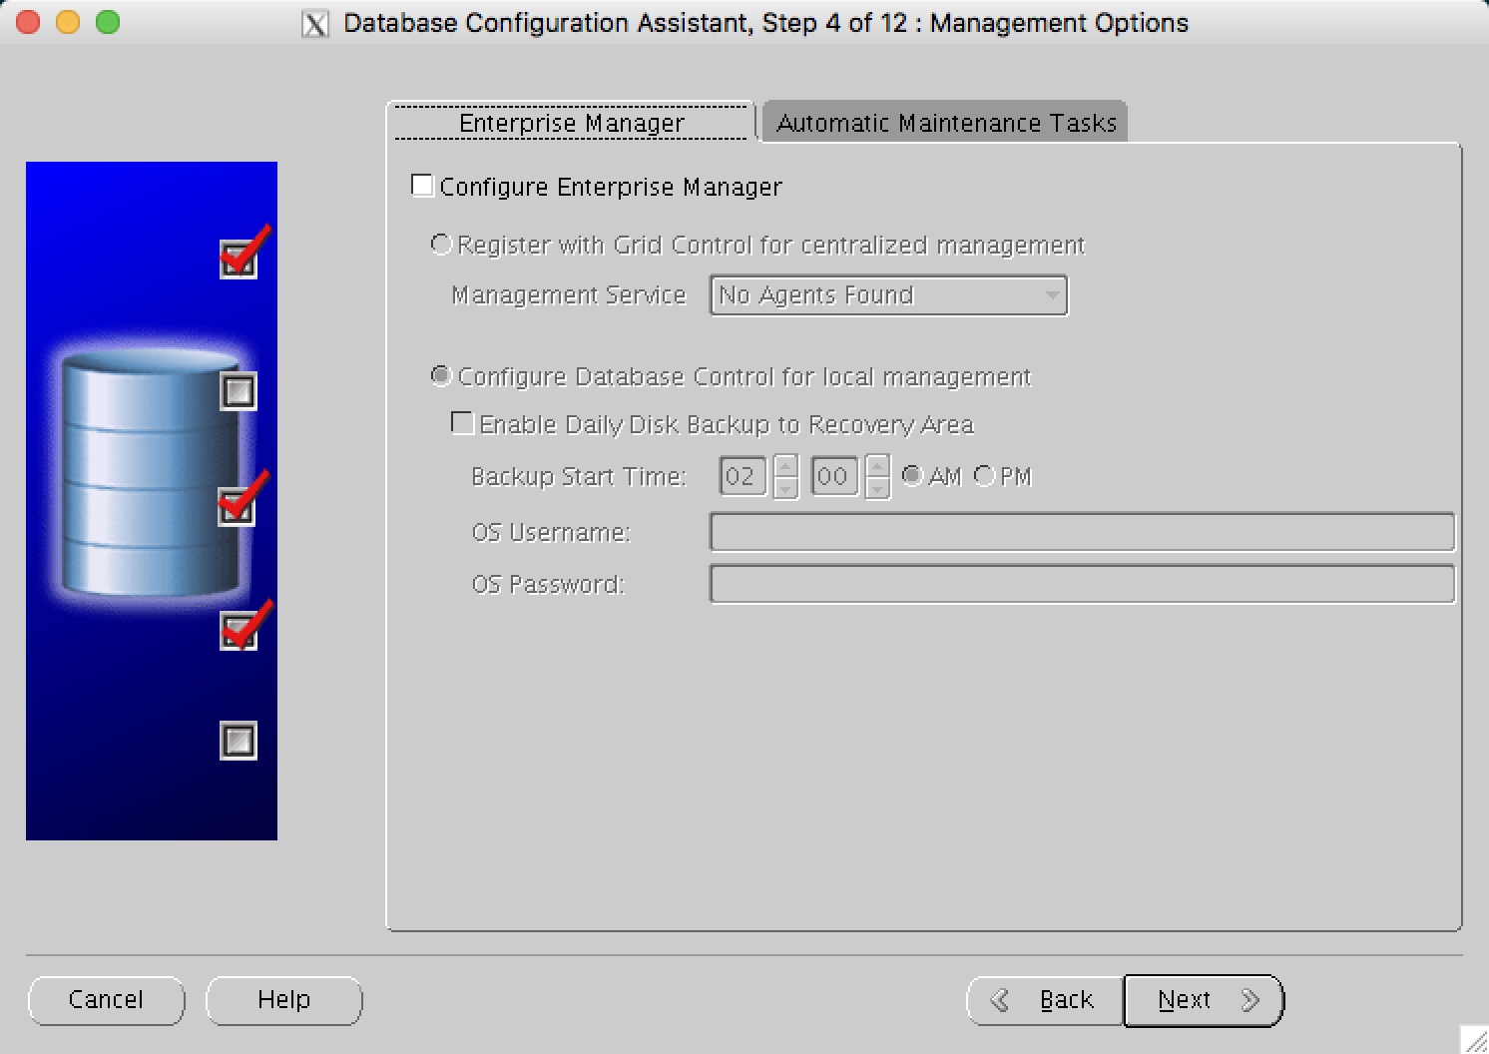Switch to the Automatic Maintenance Tasks tab
The image size is (1489, 1054).
[944, 122]
